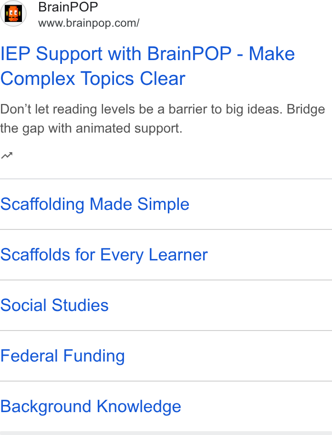Click 'animated support' in the description
Screen dimensions: 332x435
click(x=129, y=128)
